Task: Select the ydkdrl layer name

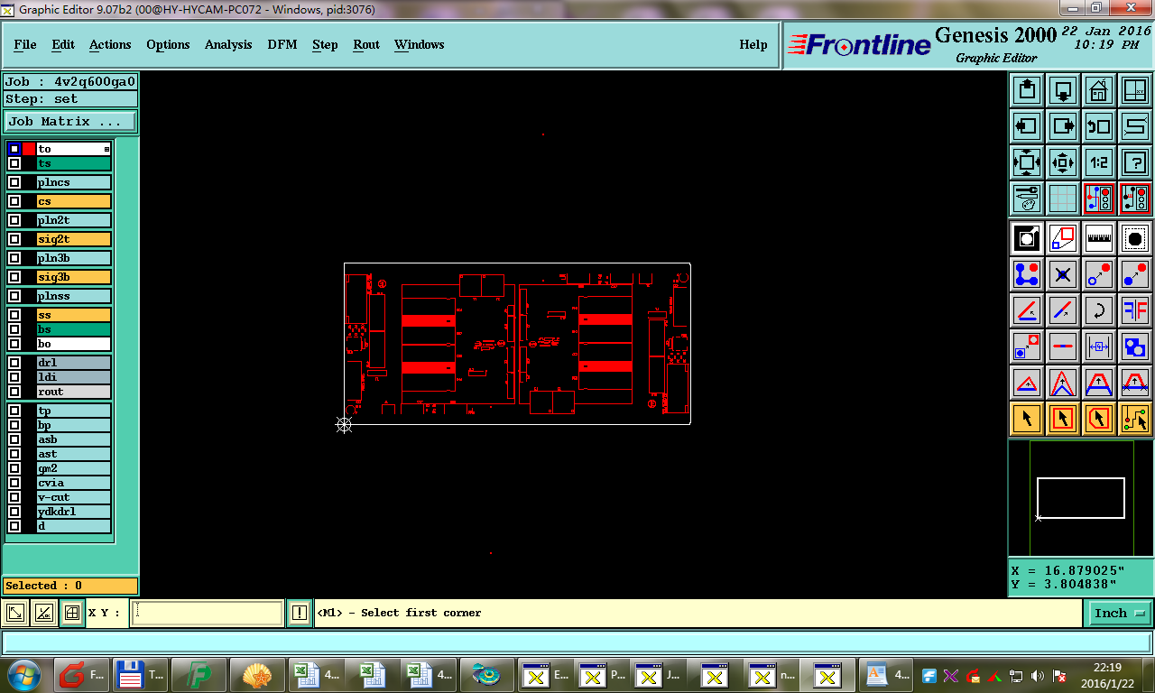Action: click(x=73, y=512)
